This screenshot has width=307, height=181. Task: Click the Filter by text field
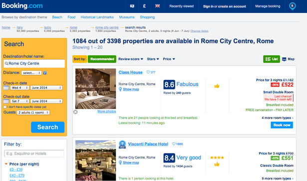(x=34, y=154)
